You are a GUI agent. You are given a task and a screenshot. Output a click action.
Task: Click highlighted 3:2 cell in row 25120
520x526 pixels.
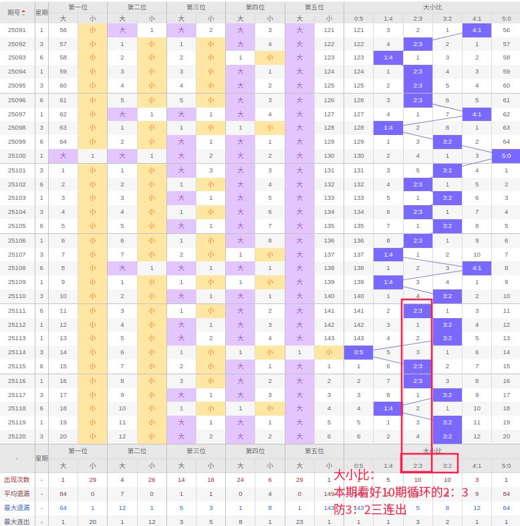[x=447, y=436]
